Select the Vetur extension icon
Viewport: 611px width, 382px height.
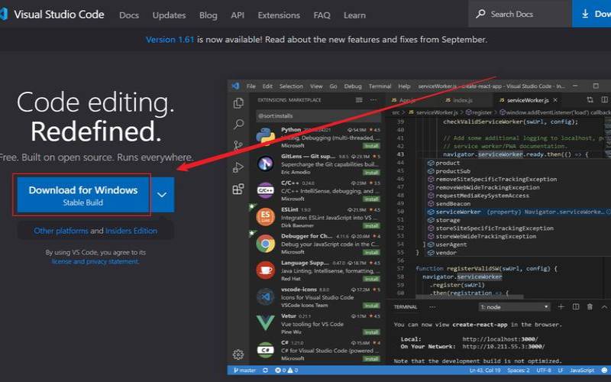click(266, 323)
